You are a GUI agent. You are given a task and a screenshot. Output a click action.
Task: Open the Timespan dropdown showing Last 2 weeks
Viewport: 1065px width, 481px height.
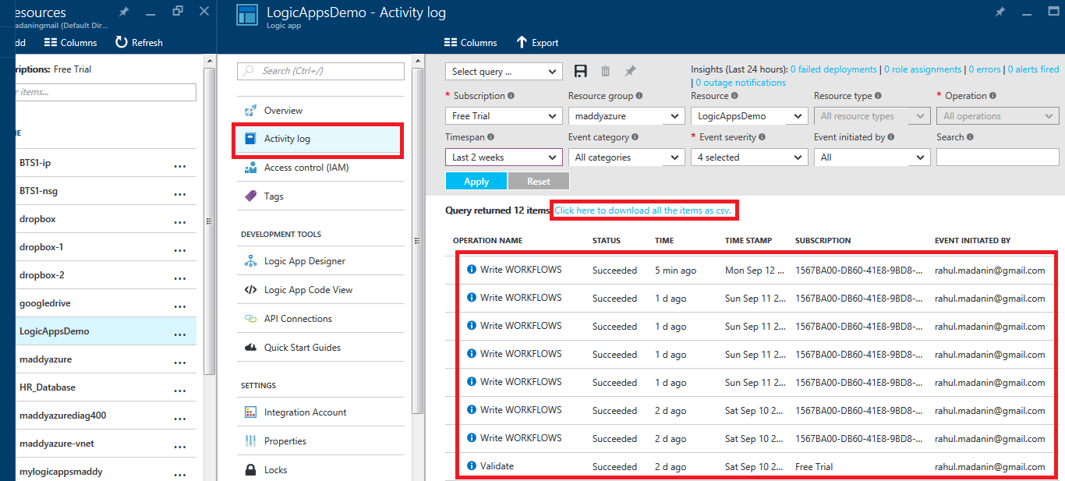point(504,157)
